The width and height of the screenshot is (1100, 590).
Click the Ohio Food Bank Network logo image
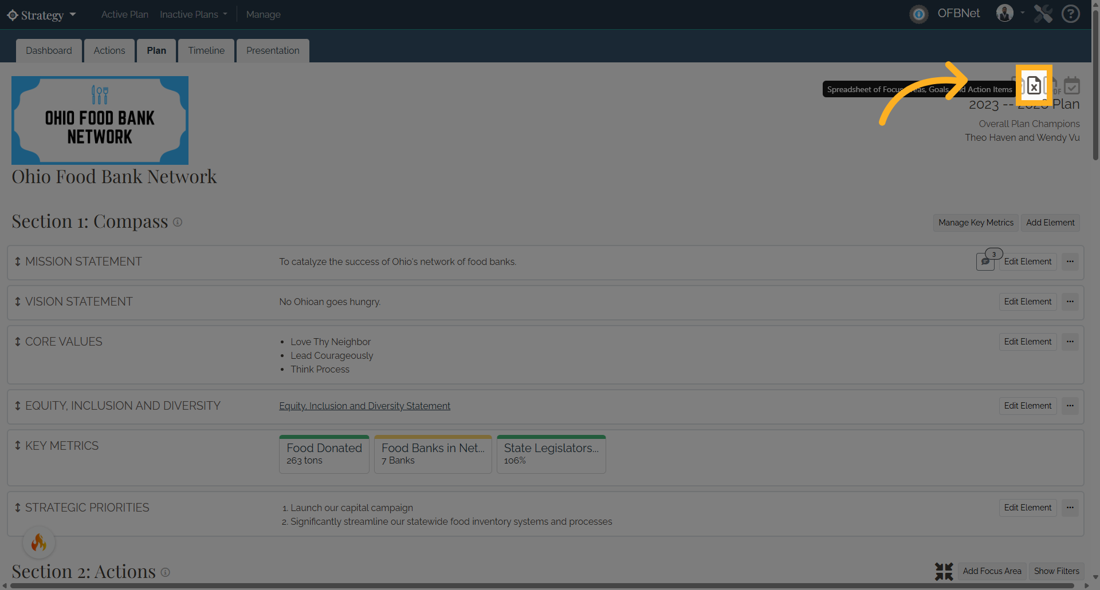coord(100,120)
